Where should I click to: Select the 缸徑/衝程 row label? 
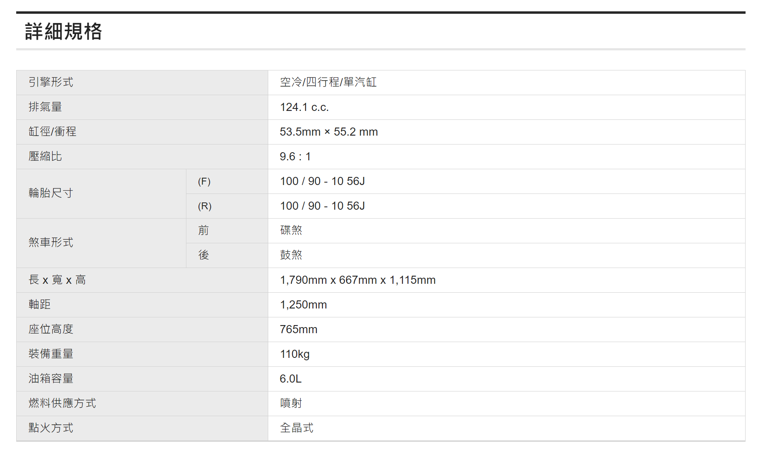[52, 132]
